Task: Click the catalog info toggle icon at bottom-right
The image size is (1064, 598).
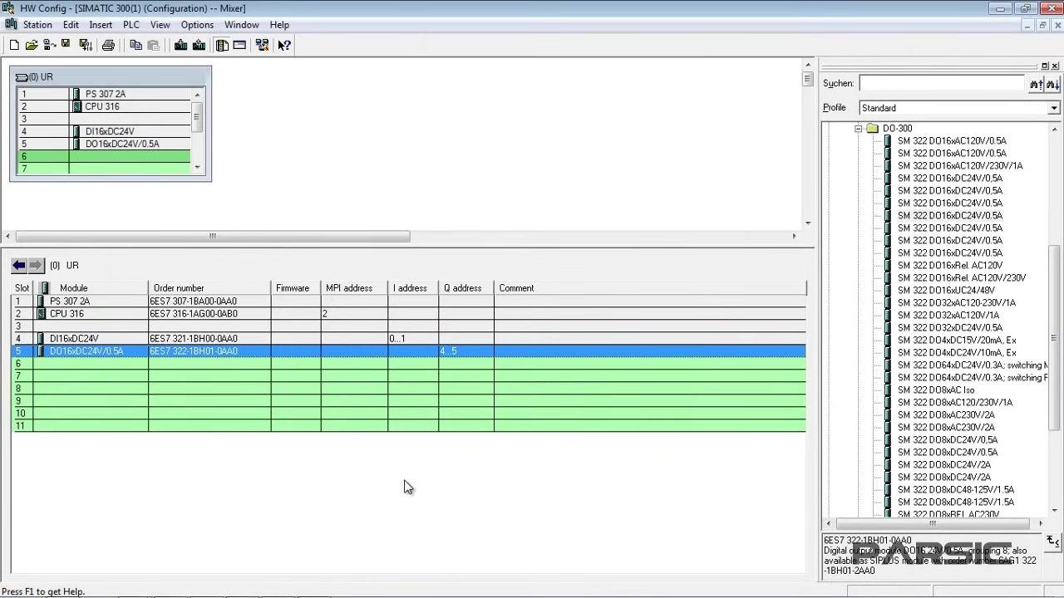Action: coord(1052,542)
